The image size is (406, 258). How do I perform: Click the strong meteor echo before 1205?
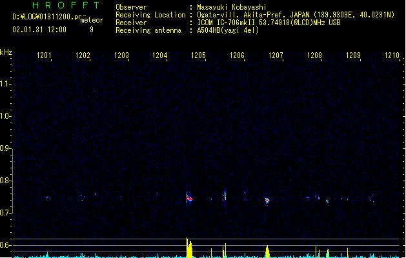[189, 199]
